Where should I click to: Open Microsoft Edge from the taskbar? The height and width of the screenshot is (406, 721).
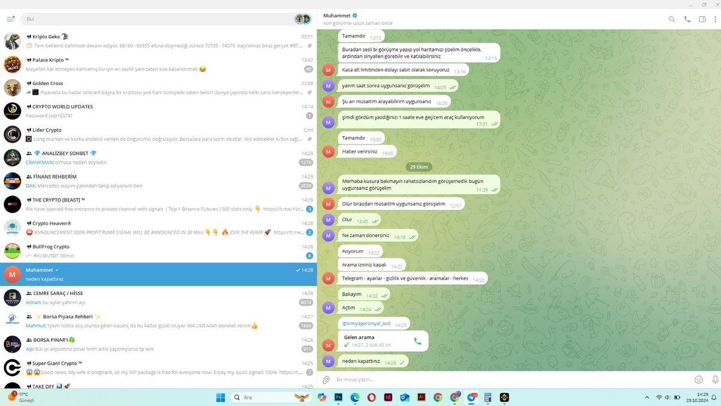(355, 397)
